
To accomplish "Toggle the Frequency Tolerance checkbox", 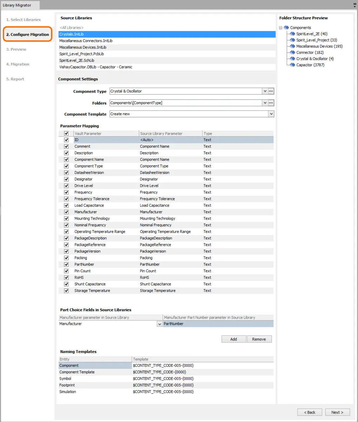I will click(66, 199).
